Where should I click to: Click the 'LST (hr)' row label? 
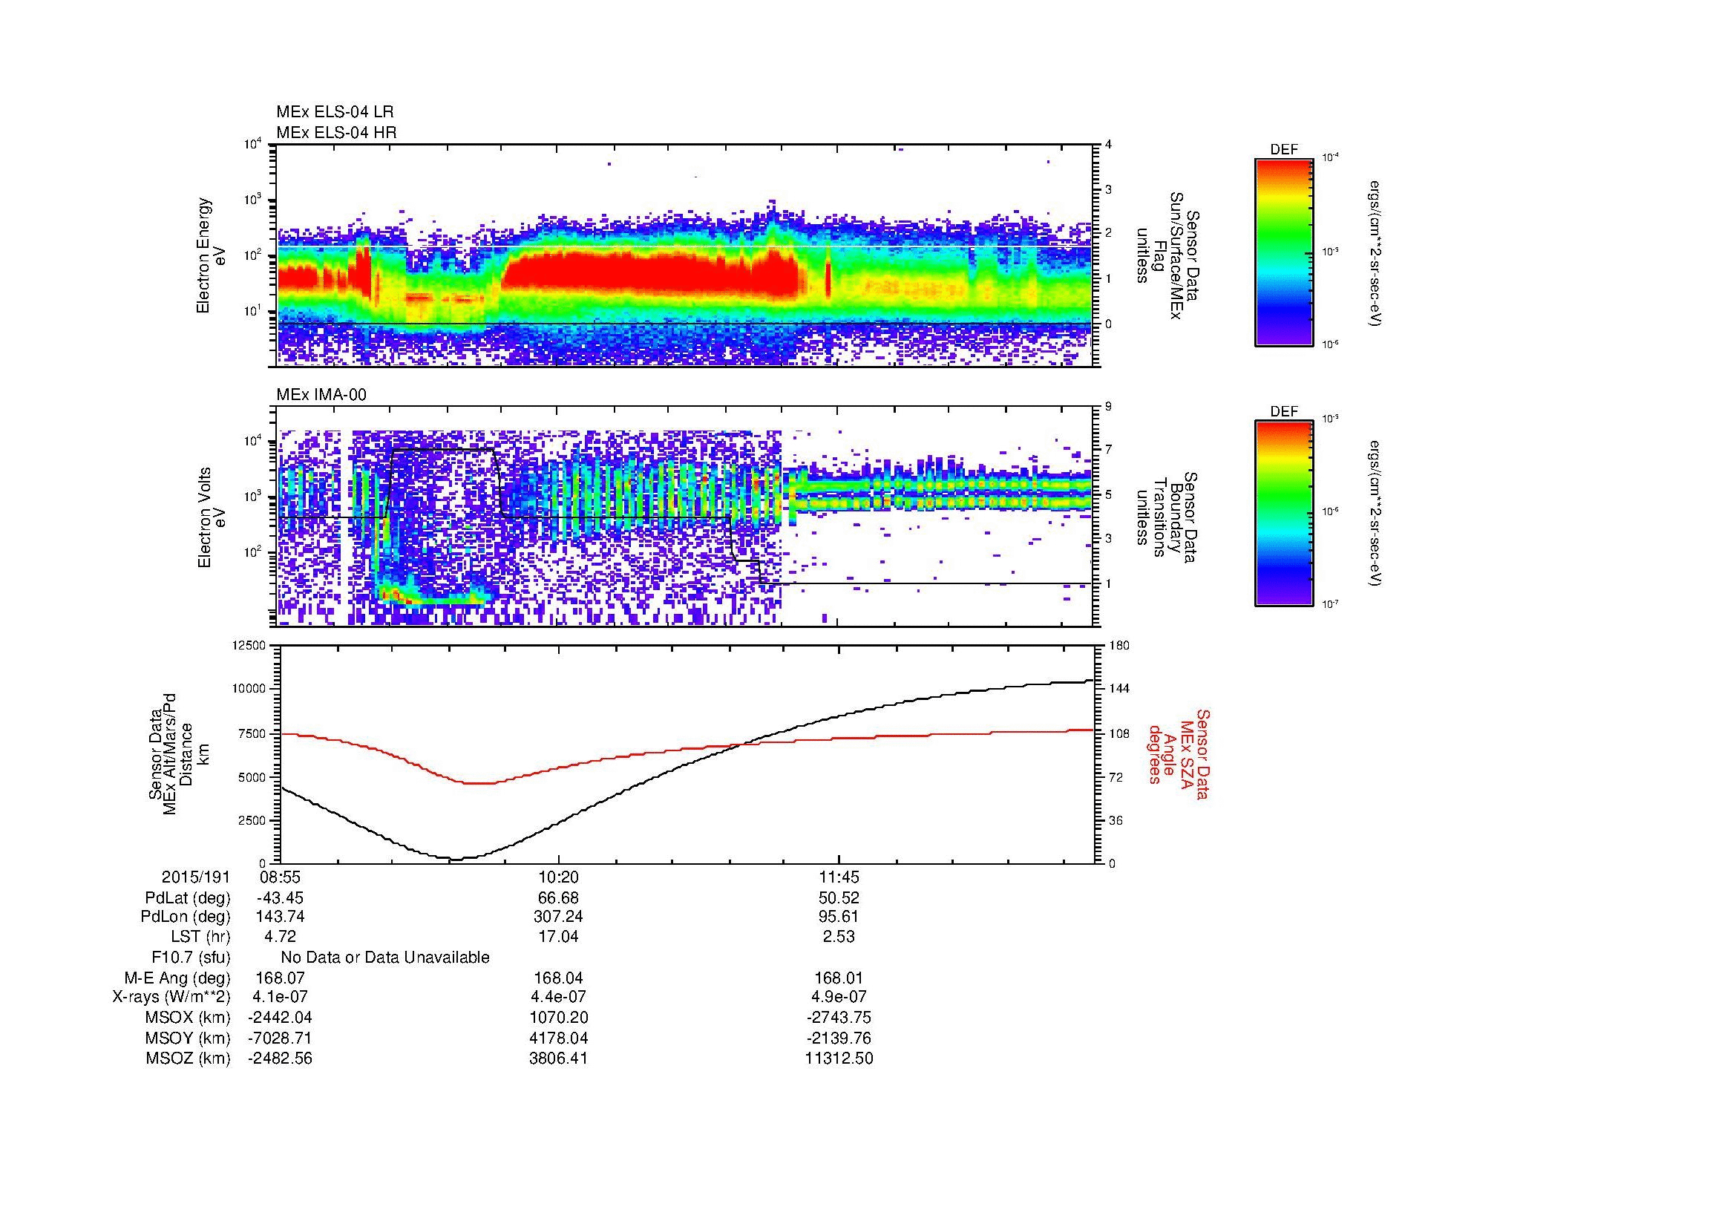(x=200, y=938)
